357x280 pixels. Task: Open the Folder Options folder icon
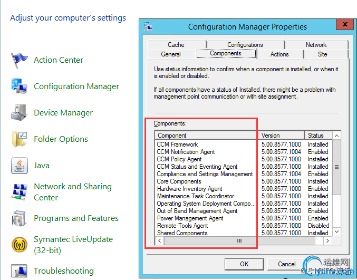pyautogui.click(x=19, y=139)
